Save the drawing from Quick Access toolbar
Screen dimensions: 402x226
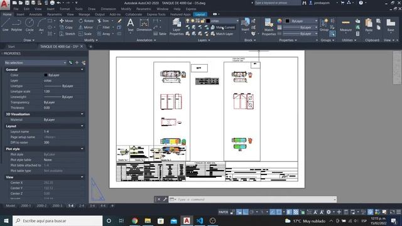27,3
